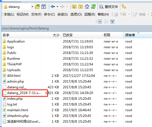Image resolution: width=152 pixels, height=127 pixels.
Task: Open the back history dropdown arrow
Action: tap(57, 7)
